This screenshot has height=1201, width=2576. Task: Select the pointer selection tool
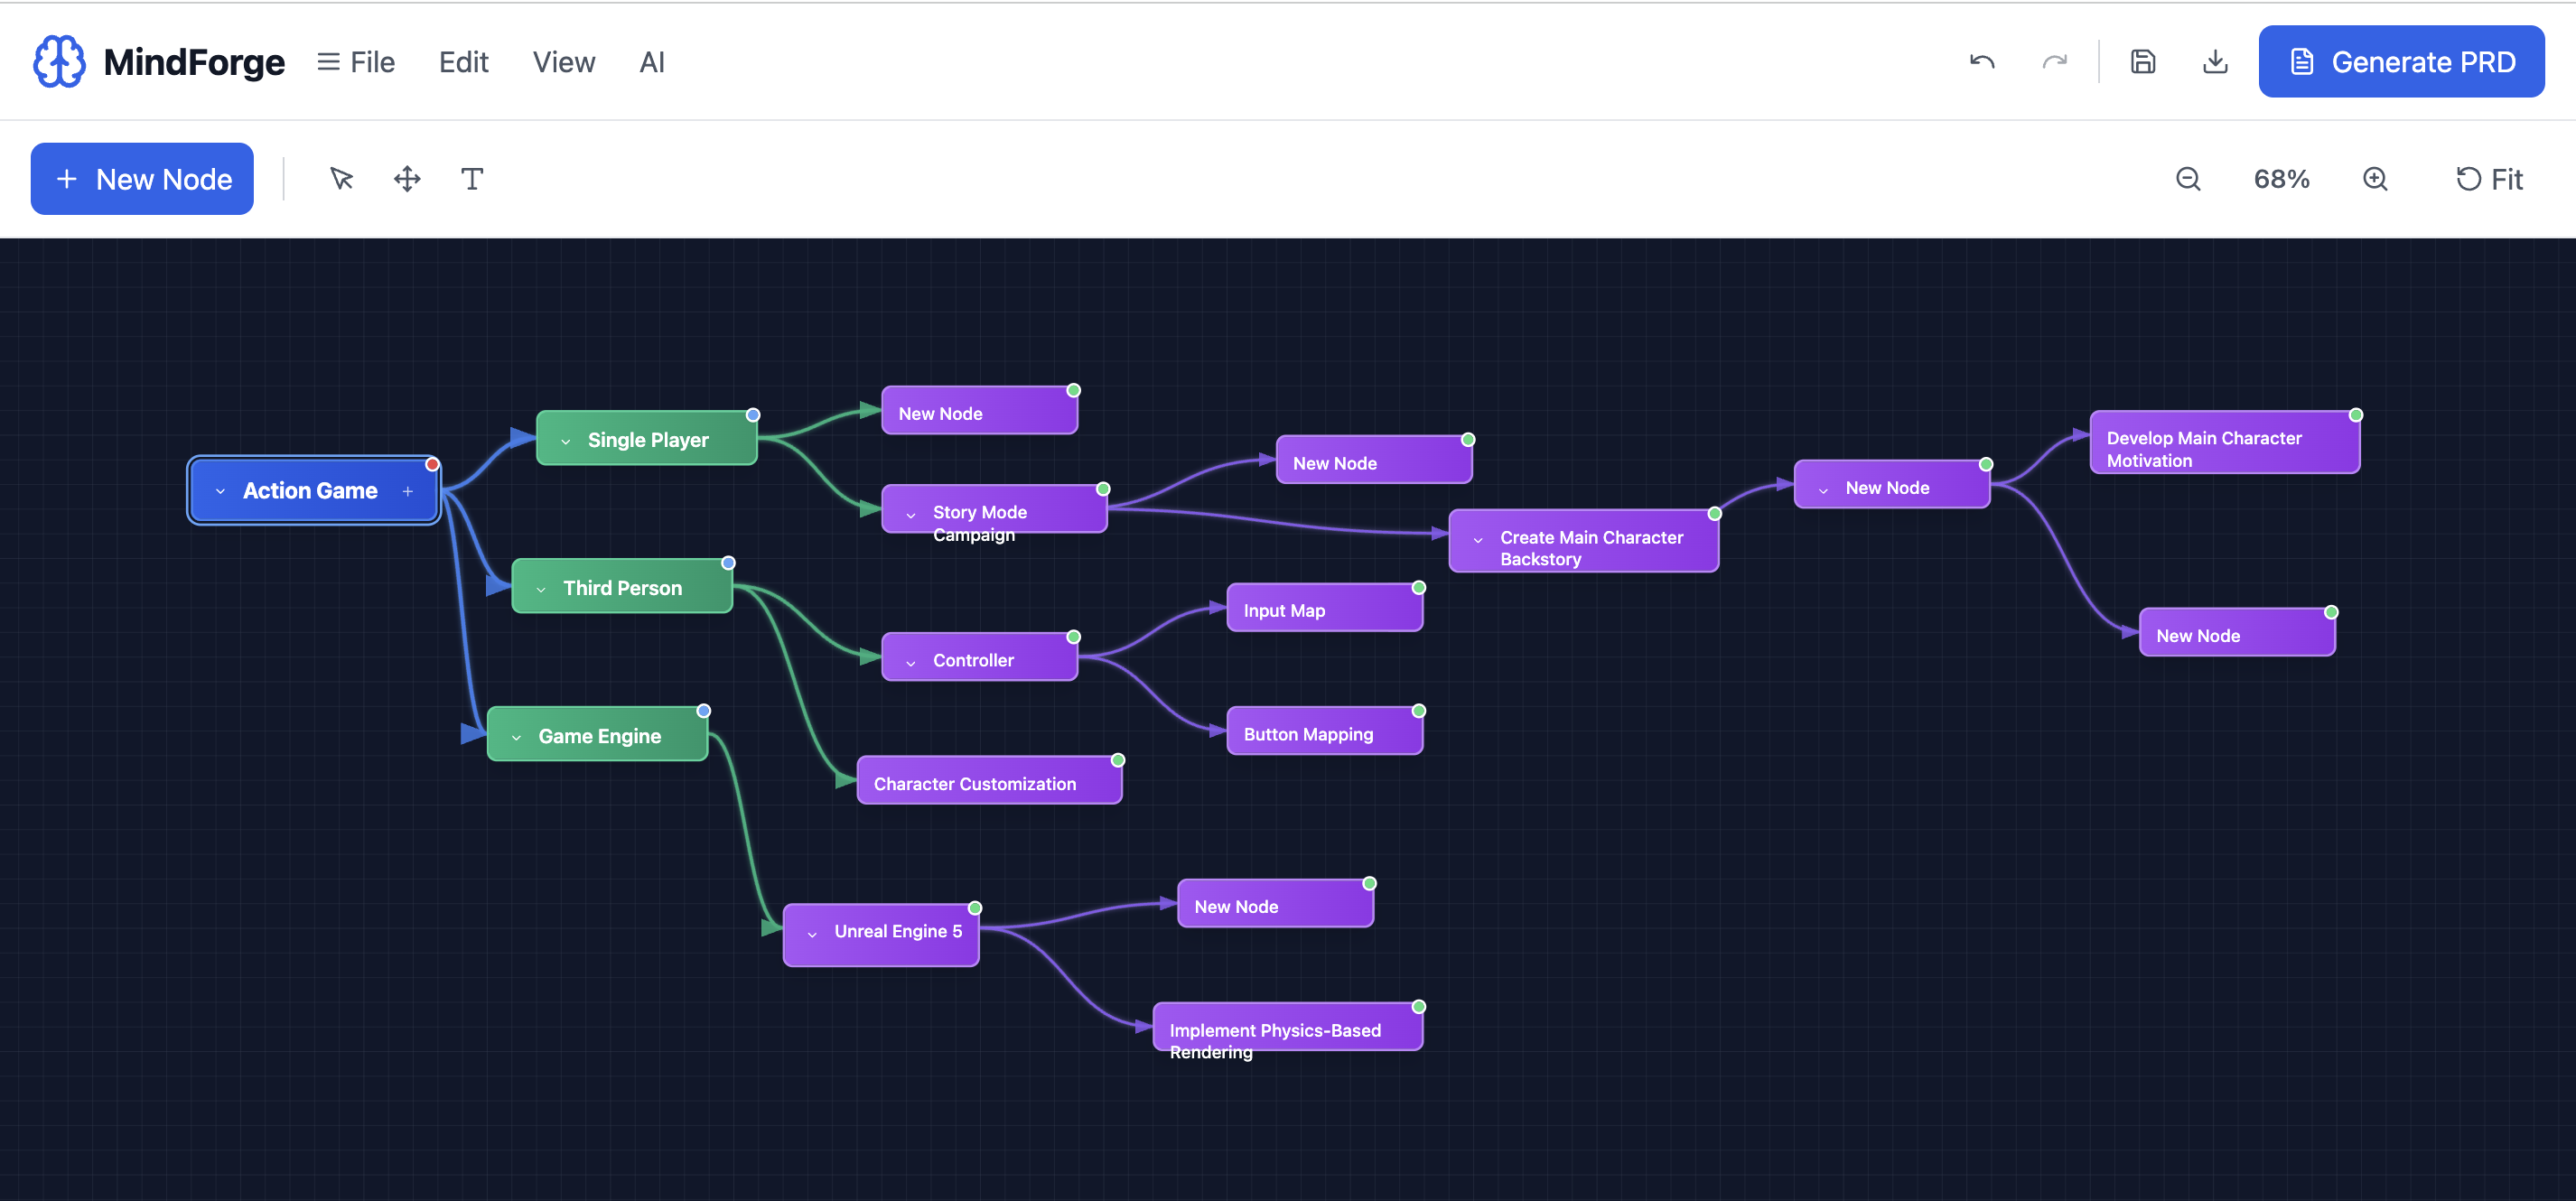pos(341,179)
